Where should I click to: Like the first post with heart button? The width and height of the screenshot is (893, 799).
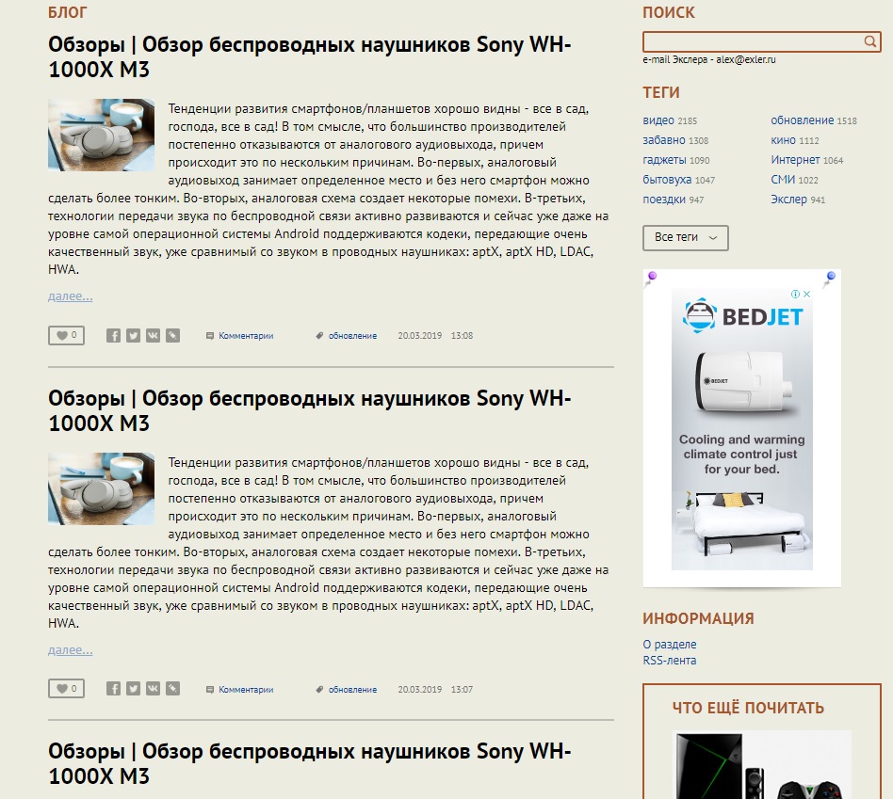67,336
